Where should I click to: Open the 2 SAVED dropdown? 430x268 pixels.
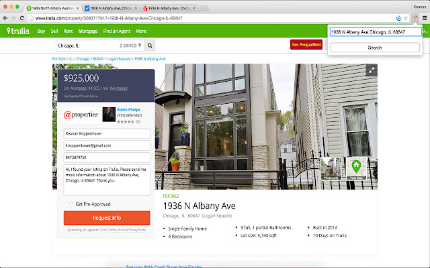[x=130, y=46]
